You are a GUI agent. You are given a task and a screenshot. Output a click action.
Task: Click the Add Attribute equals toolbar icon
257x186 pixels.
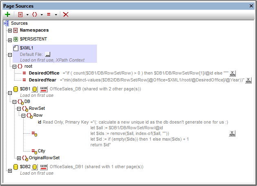49,15
